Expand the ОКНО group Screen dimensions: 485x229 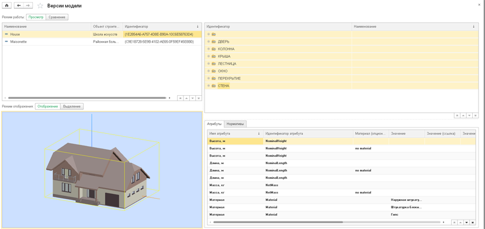pyautogui.click(x=209, y=71)
